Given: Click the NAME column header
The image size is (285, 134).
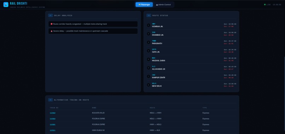Looking at the screenshot, I should click(x=94, y=108).
